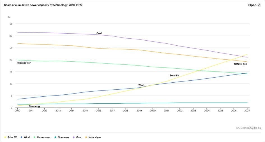
Task: Click the 2011 x-axis label
Action: click(31, 111)
